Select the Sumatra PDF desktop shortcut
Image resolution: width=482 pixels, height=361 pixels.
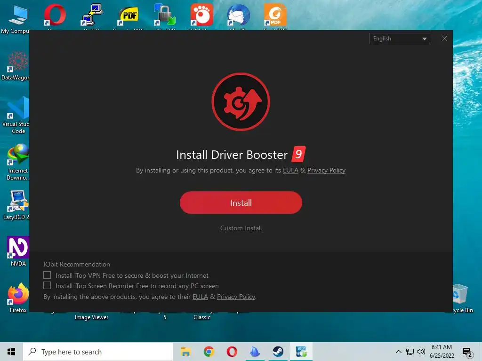click(129, 16)
